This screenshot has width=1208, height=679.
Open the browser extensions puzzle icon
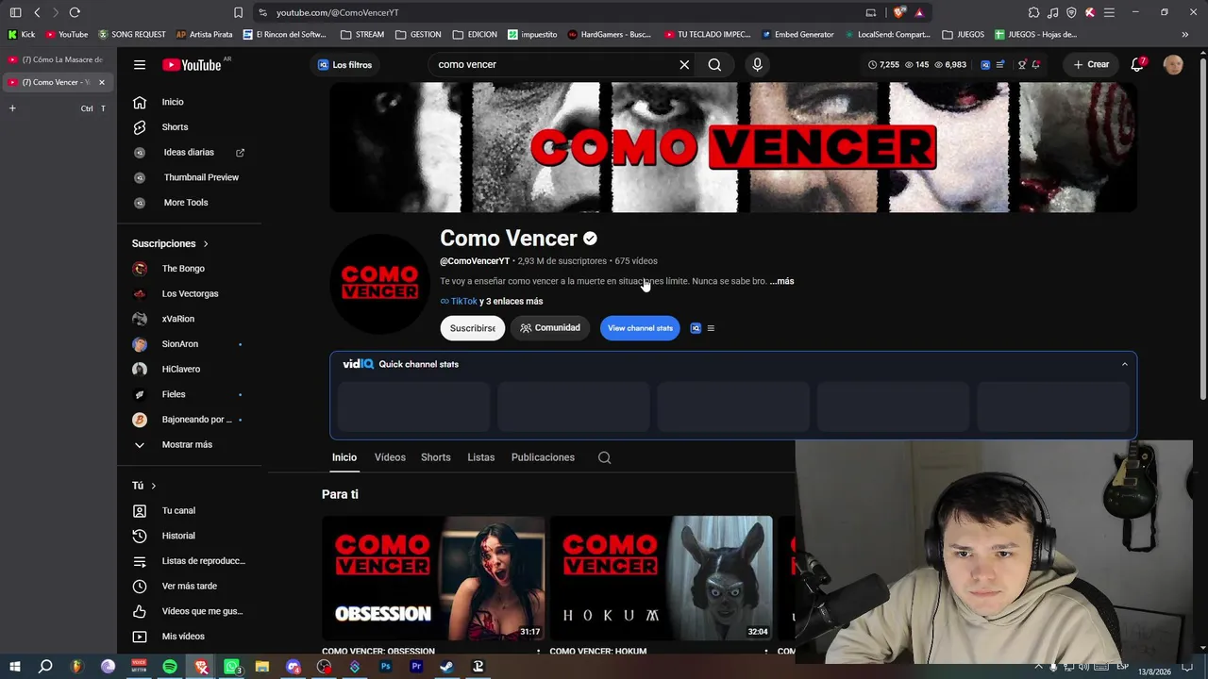click(x=1033, y=12)
